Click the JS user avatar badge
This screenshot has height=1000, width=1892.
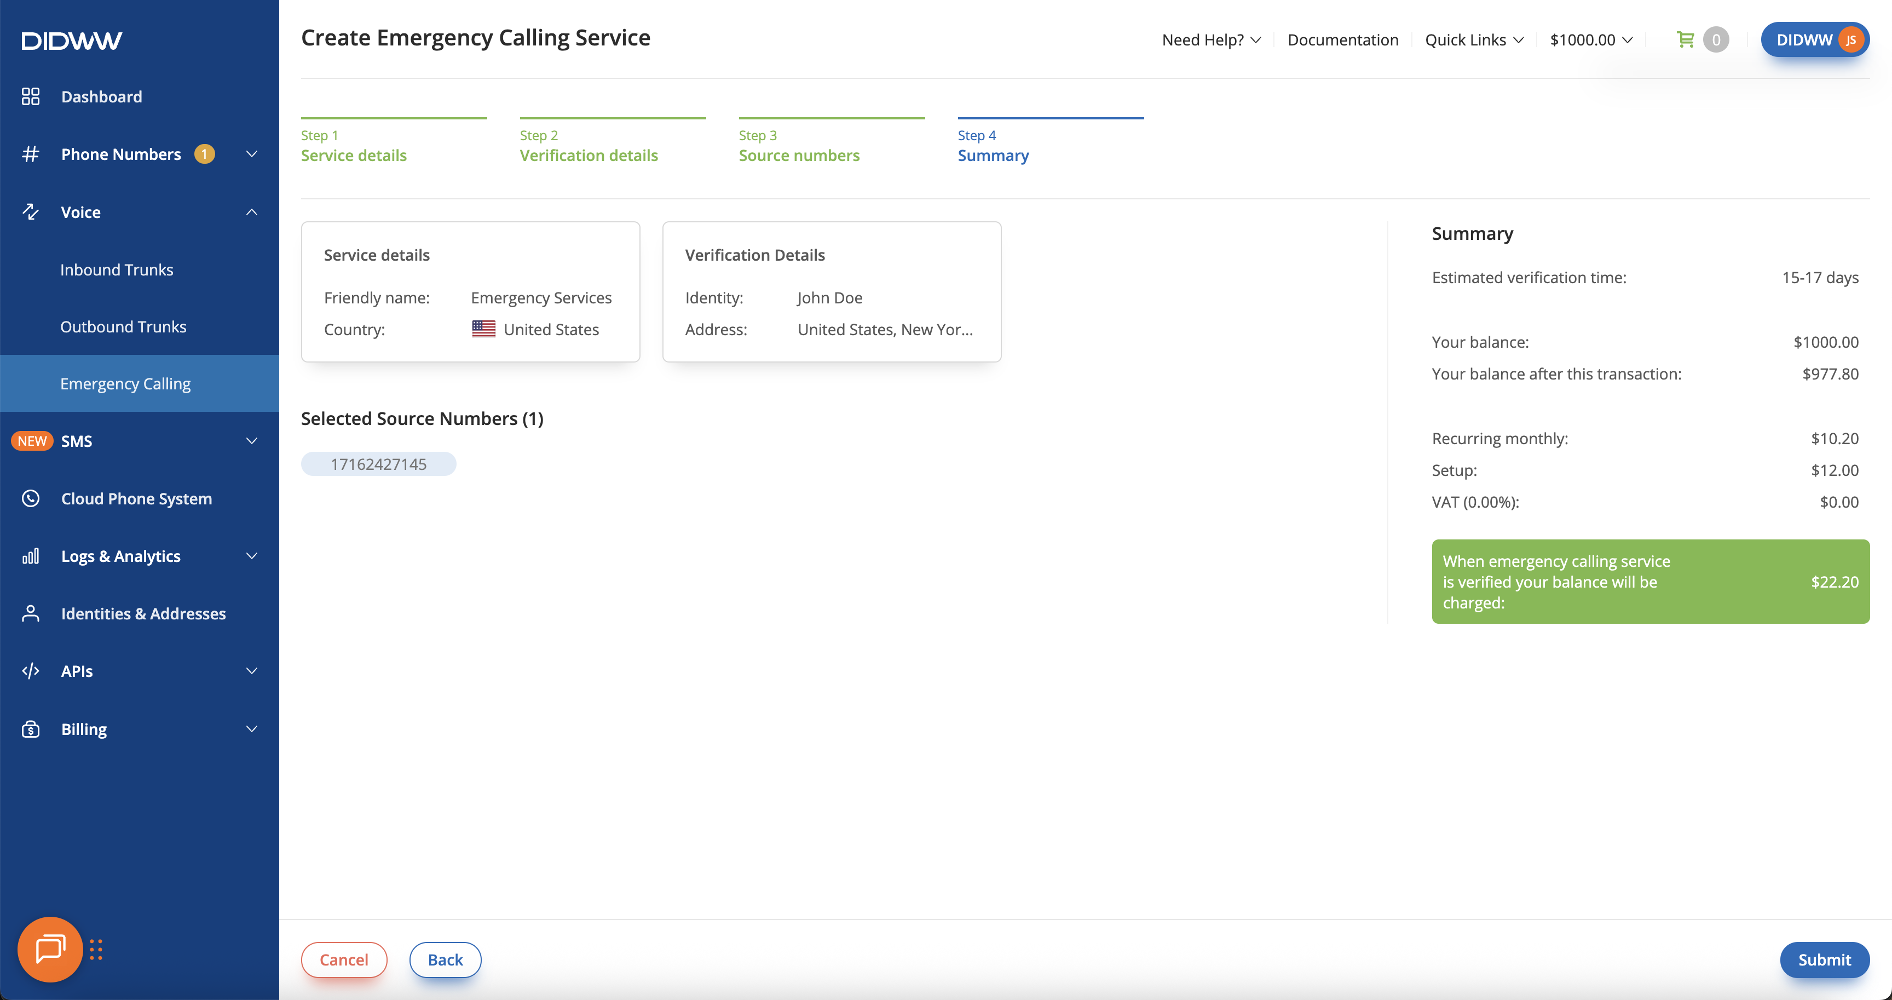click(1850, 39)
